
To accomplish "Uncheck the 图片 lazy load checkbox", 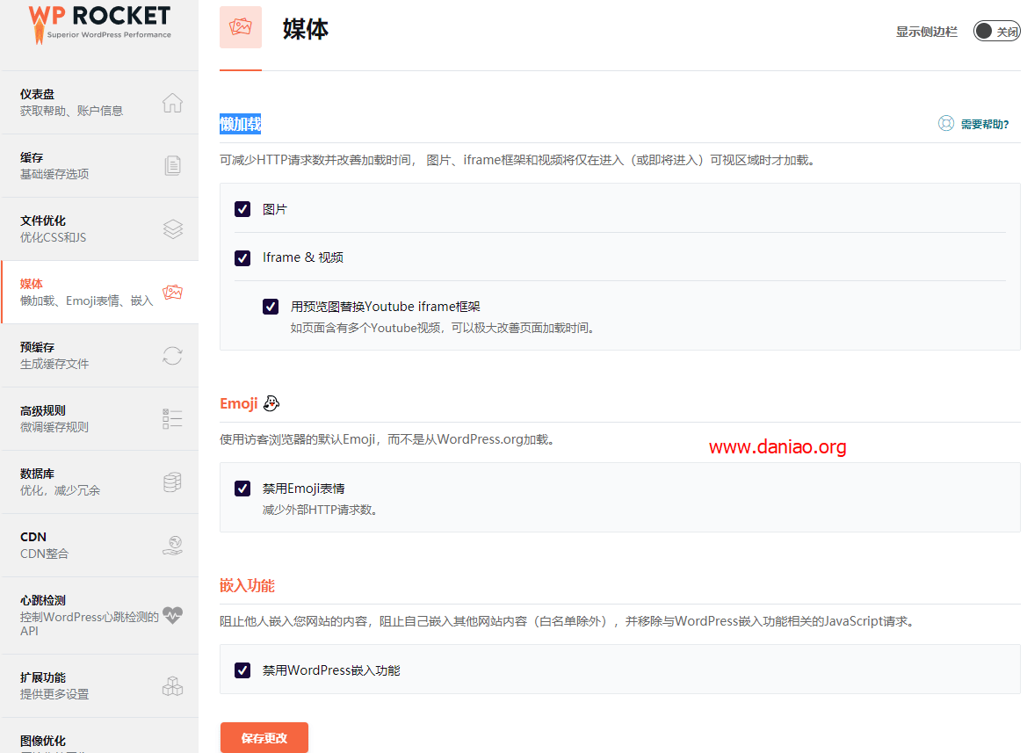I will (x=242, y=209).
